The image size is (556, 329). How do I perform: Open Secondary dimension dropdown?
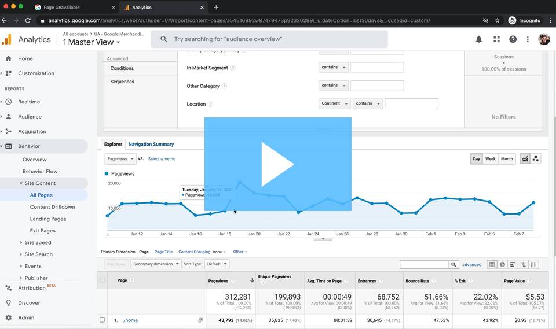(156, 264)
